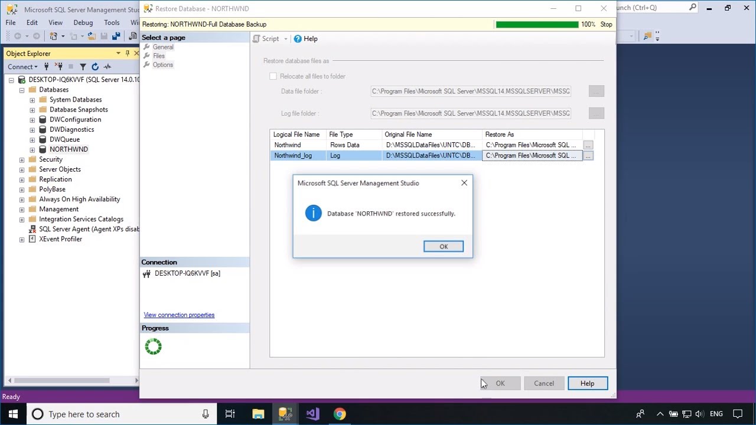The width and height of the screenshot is (756, 425).
Task: Click browse ellipsis for Northwind_log Restore As
Action: coord(588,156)
